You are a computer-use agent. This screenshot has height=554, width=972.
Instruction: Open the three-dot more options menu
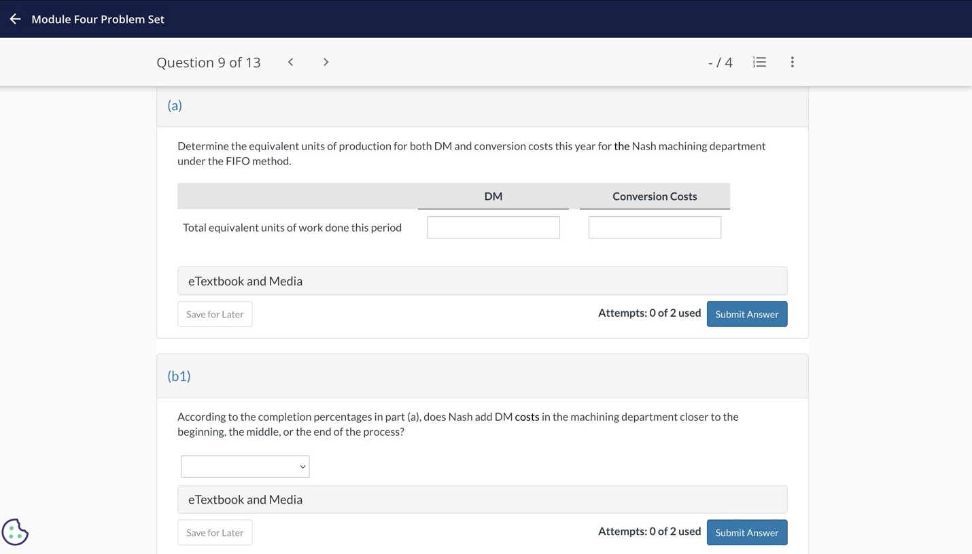coord(792,62)
